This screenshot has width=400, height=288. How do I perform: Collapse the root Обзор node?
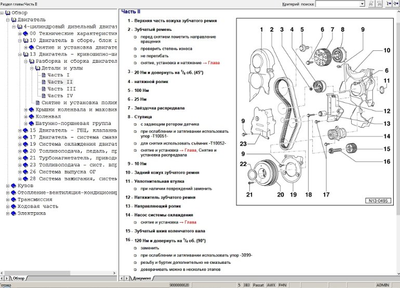click(x=2, y=13)
